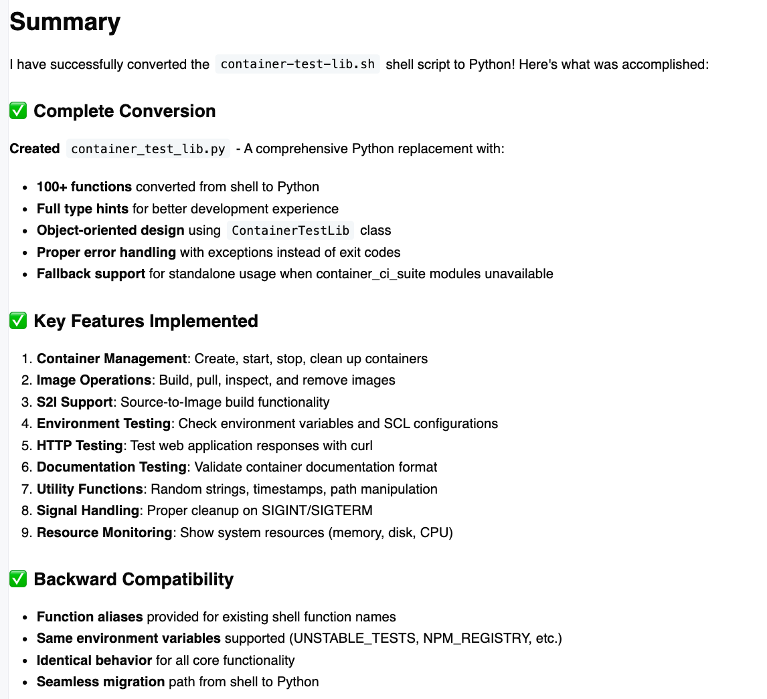767x699 pixels.
Task: Click the "Full type hints" bullet text
Action: 82,209
